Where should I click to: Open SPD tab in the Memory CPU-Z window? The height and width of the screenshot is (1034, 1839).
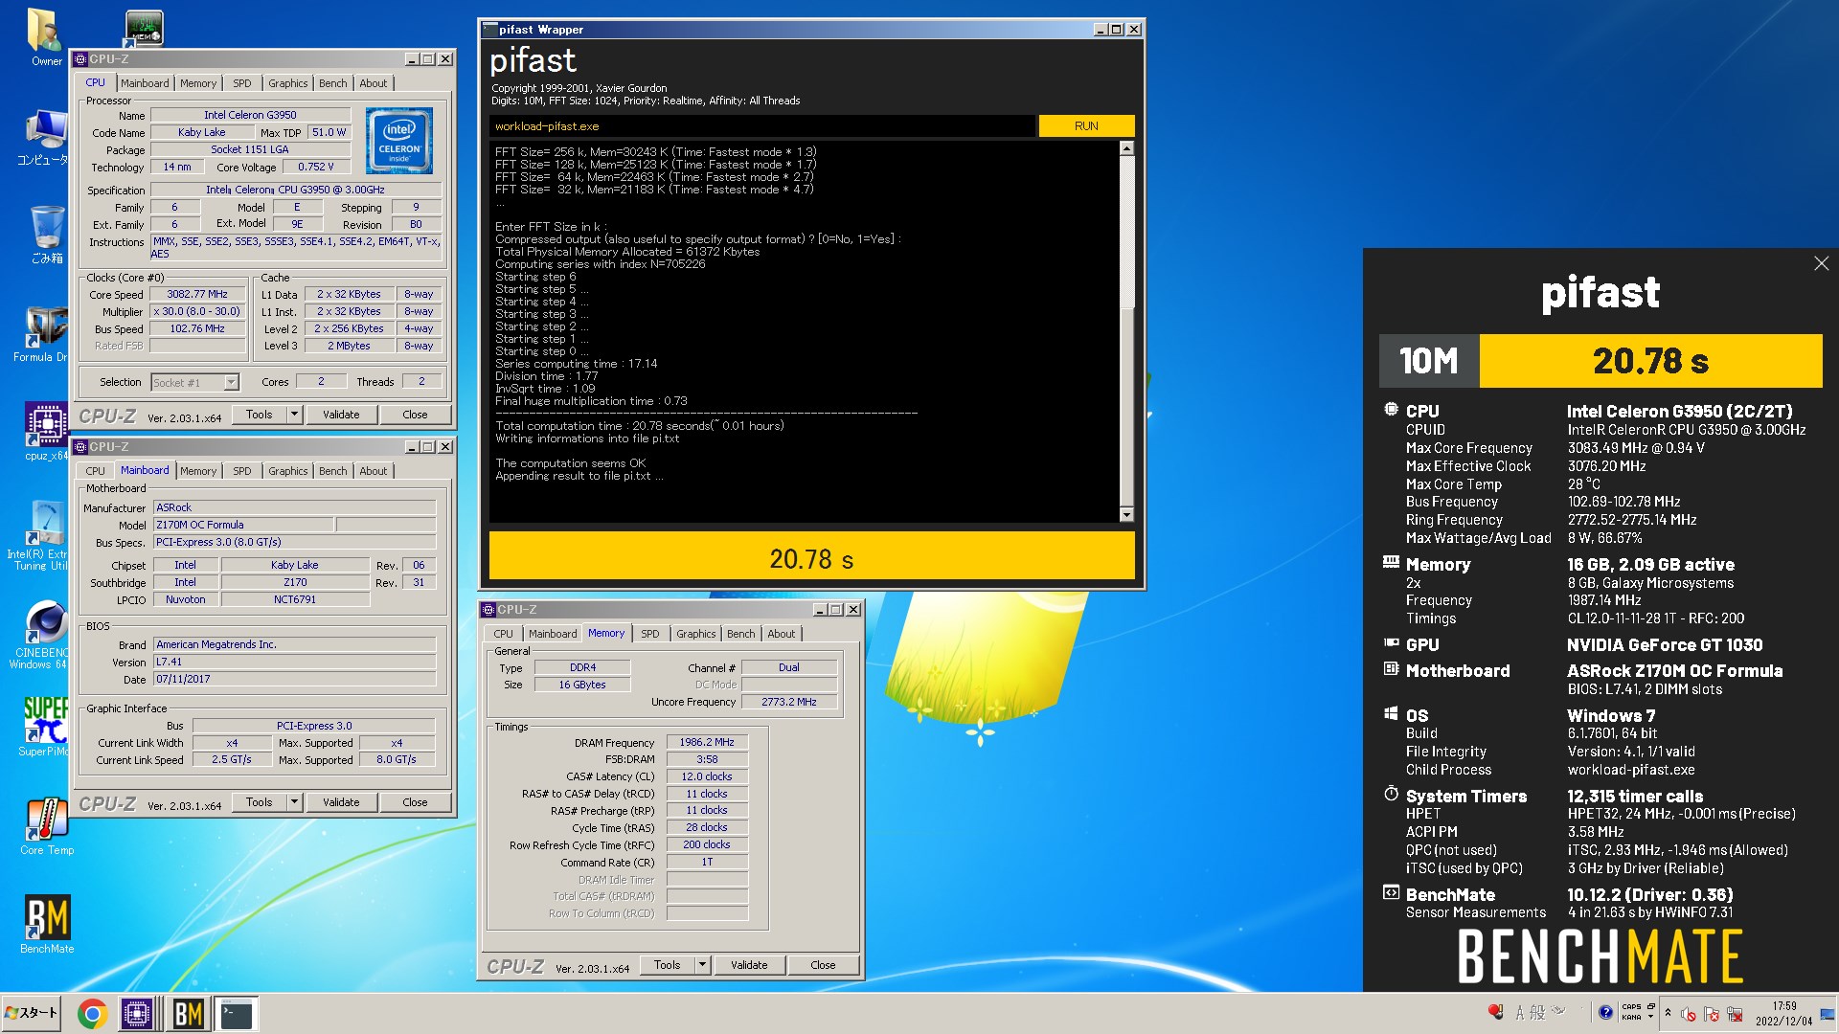pos(650,634)
